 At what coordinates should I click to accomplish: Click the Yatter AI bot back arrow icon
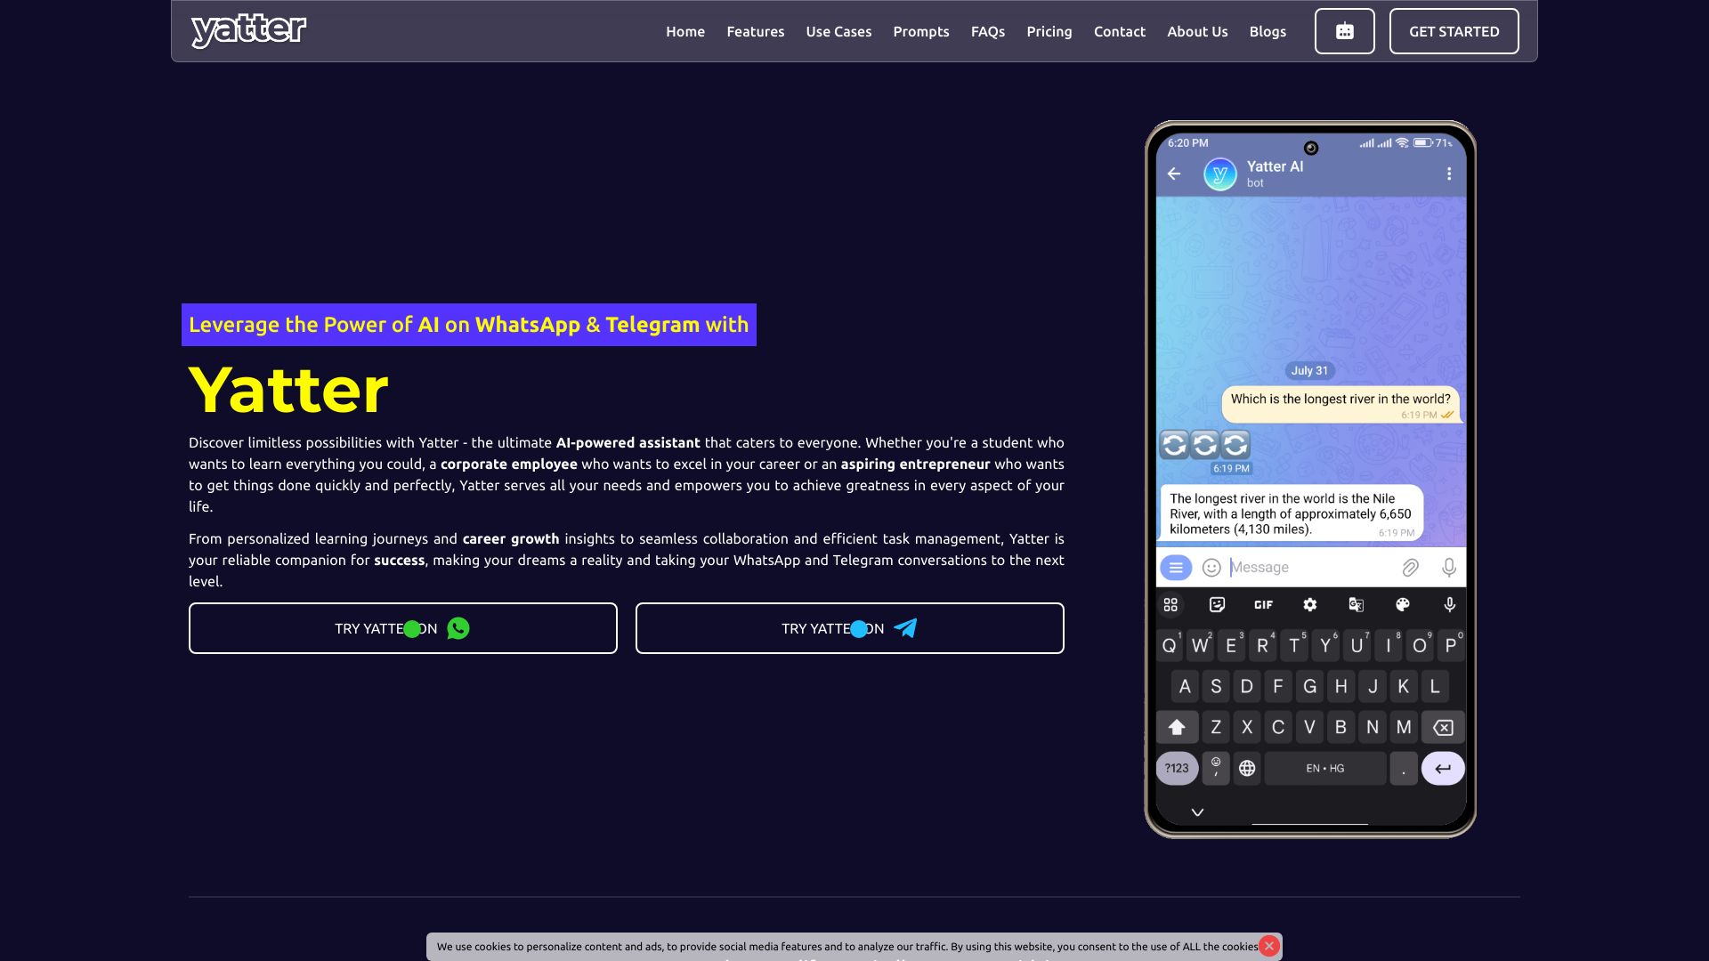point(1176,174)
